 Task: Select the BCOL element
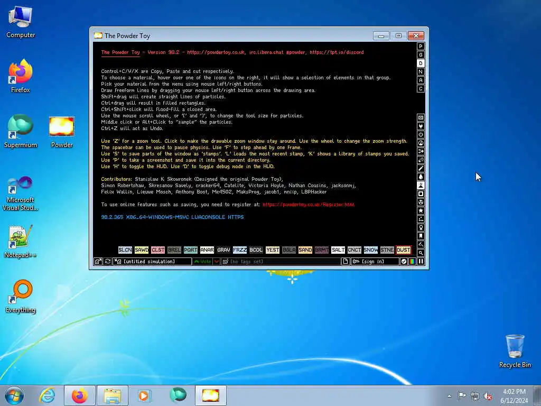[x=256, y=250]
